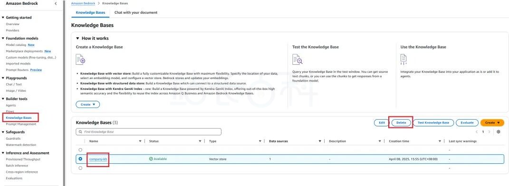Click the Test the Knowledge Base magnifier icon
The image size is (509, 186).
[297, 60]
